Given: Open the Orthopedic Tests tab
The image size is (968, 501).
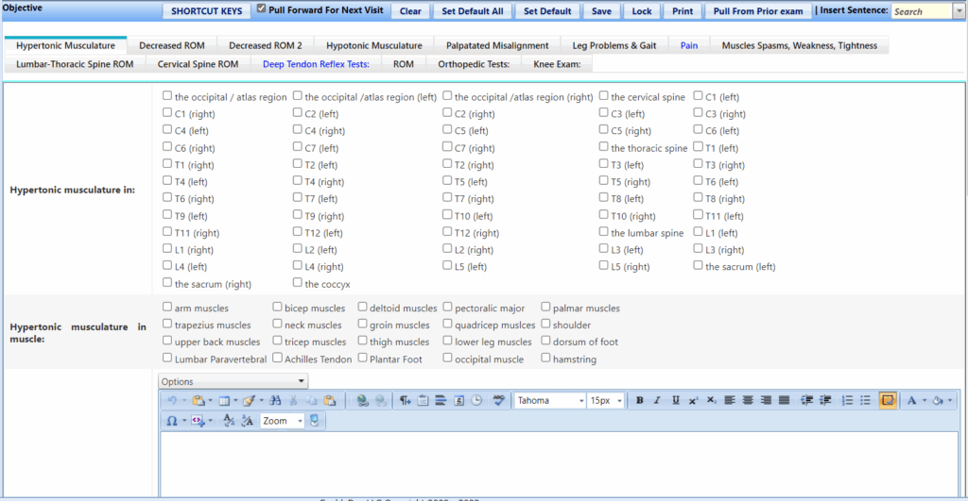Looking at the screenshot, I should (474, 64).
